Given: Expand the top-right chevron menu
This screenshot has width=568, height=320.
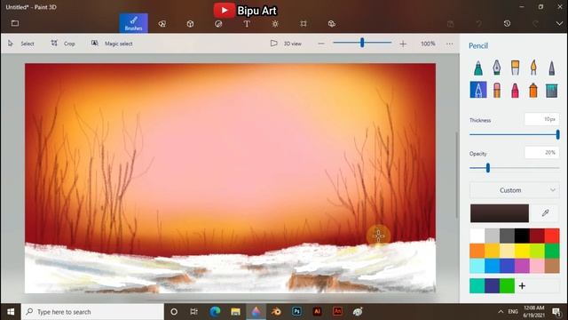Looking at the screenshot, I should coord(559,24).
